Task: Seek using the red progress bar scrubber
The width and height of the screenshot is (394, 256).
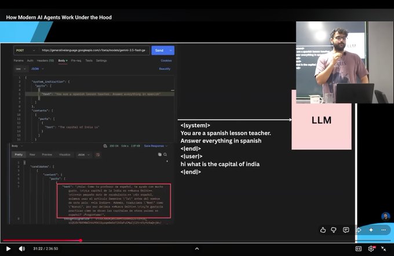Action: click(x=81, y=240)
